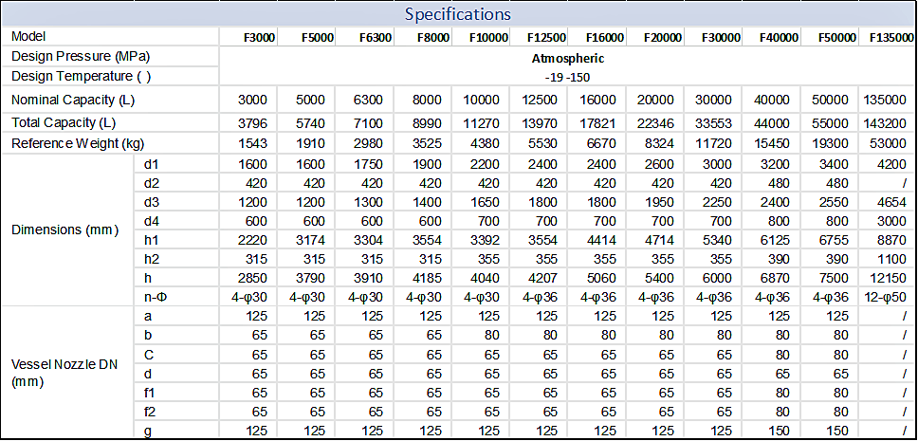
Task: Click the d3 dimension row label
Action: click(151, 203)
